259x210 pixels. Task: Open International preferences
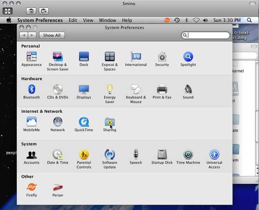pos(136,59)
